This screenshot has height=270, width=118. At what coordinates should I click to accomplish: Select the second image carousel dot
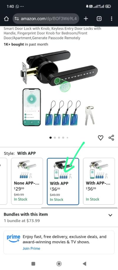pyautogui.click(x=55, y=138)
